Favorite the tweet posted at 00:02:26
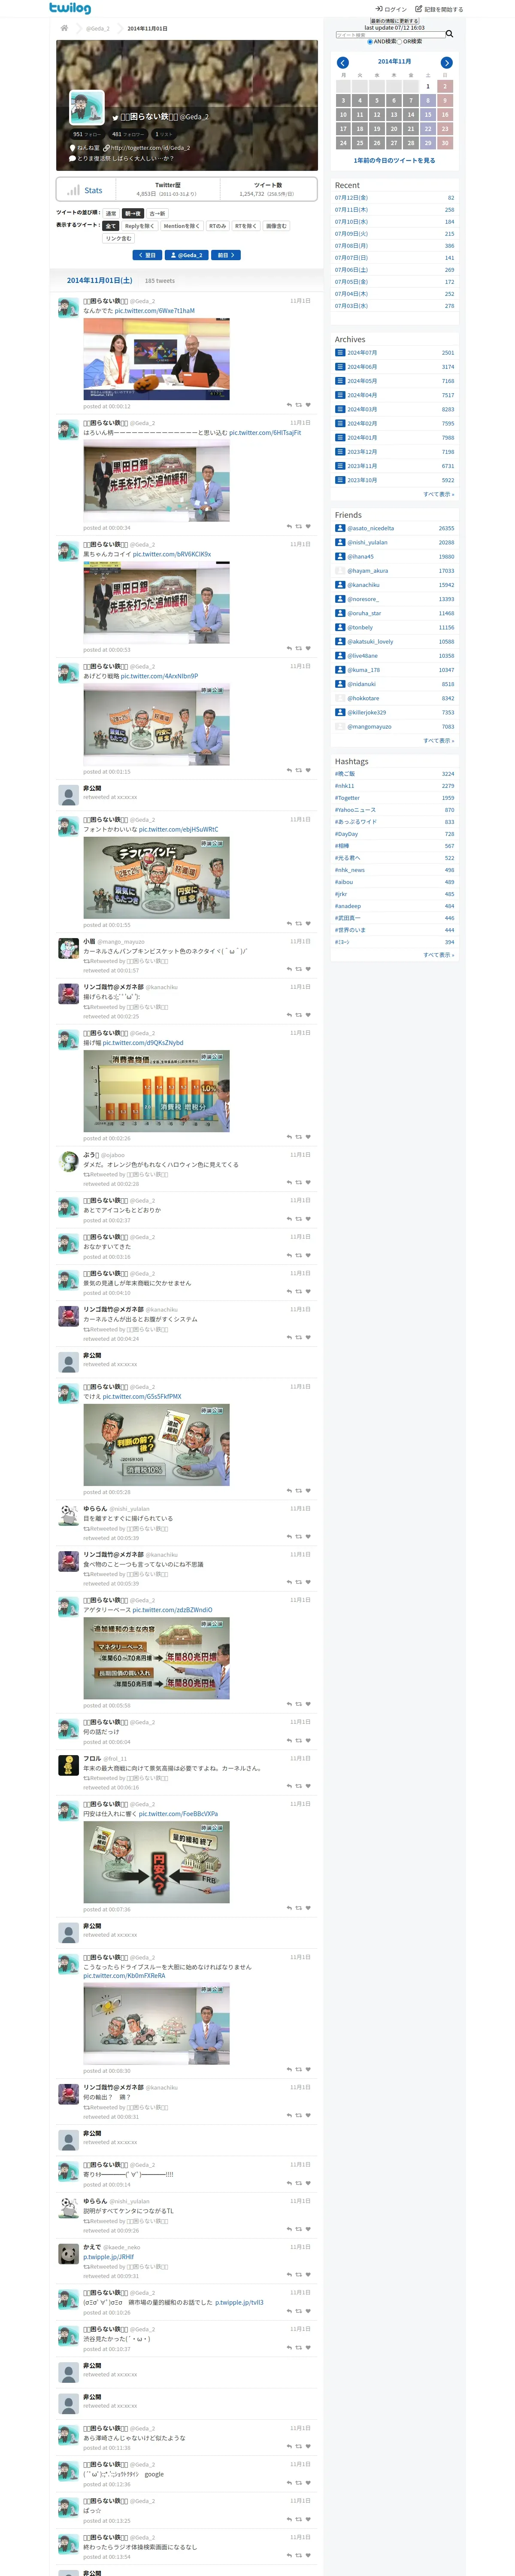Viewport: 515px width, 2576px height. tap(308, 1137)
